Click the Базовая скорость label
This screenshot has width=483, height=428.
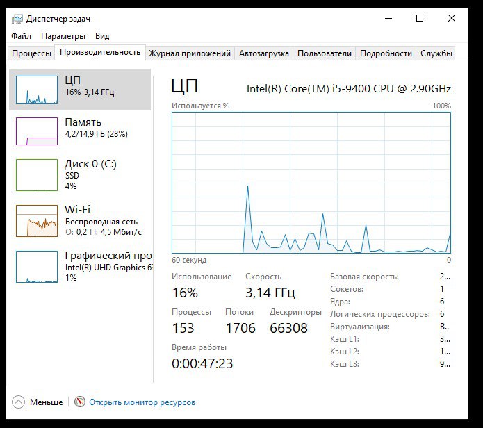(364, 277)
